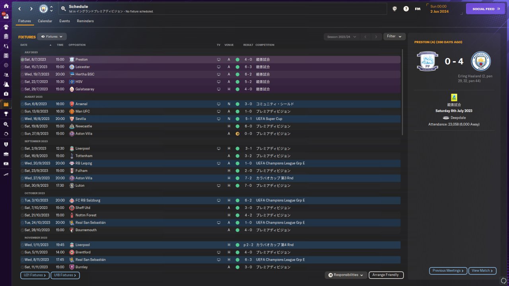Click the TV icon on the Preston row
This screenshot has width=509, height=286.
click(218, 60)
